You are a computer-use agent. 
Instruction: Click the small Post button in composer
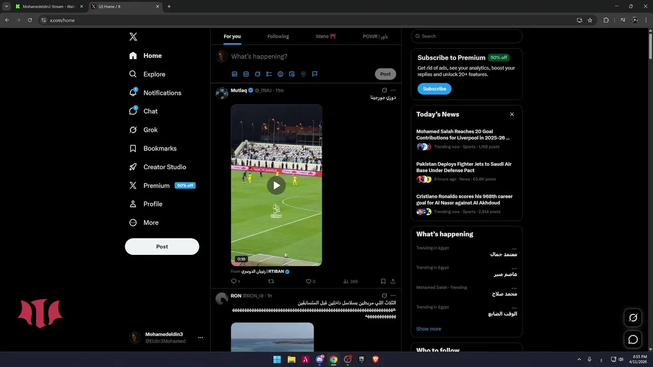pyautogui.click(x=385, y=74)
